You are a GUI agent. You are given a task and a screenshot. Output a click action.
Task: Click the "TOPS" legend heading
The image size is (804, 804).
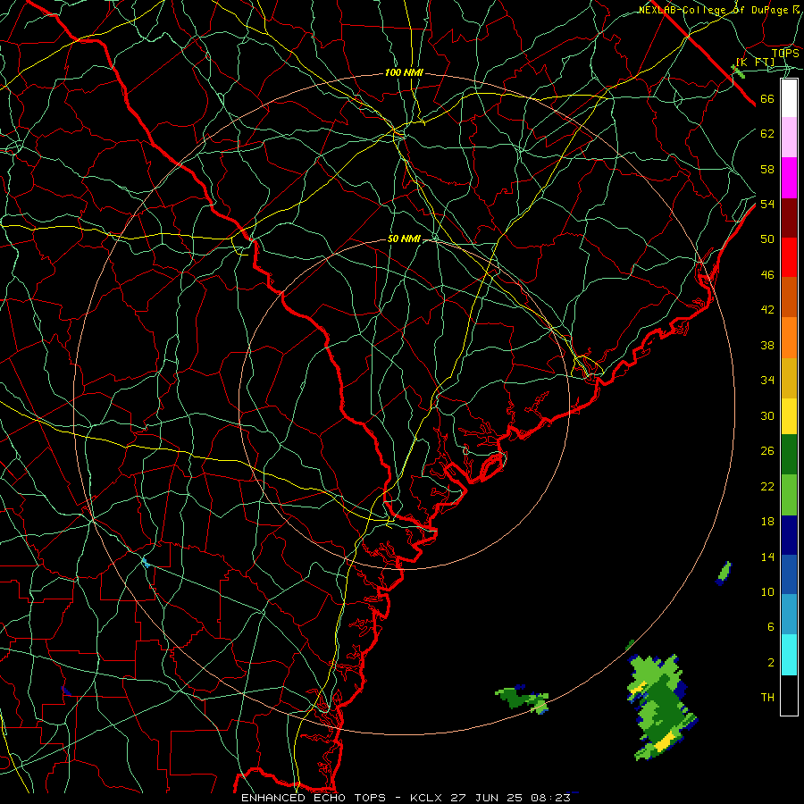[x=785, y=54]
